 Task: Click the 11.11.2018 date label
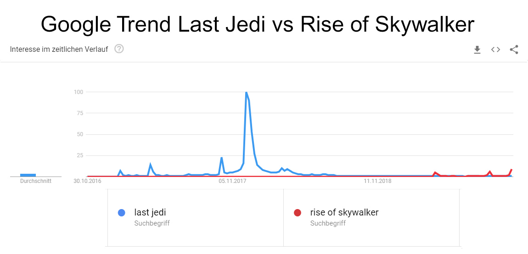point(377,181)
